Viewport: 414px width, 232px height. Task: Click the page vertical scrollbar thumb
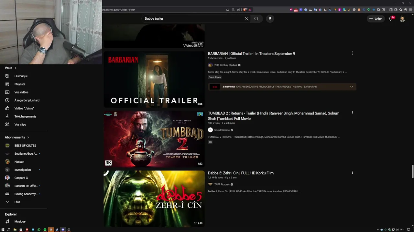412,171
